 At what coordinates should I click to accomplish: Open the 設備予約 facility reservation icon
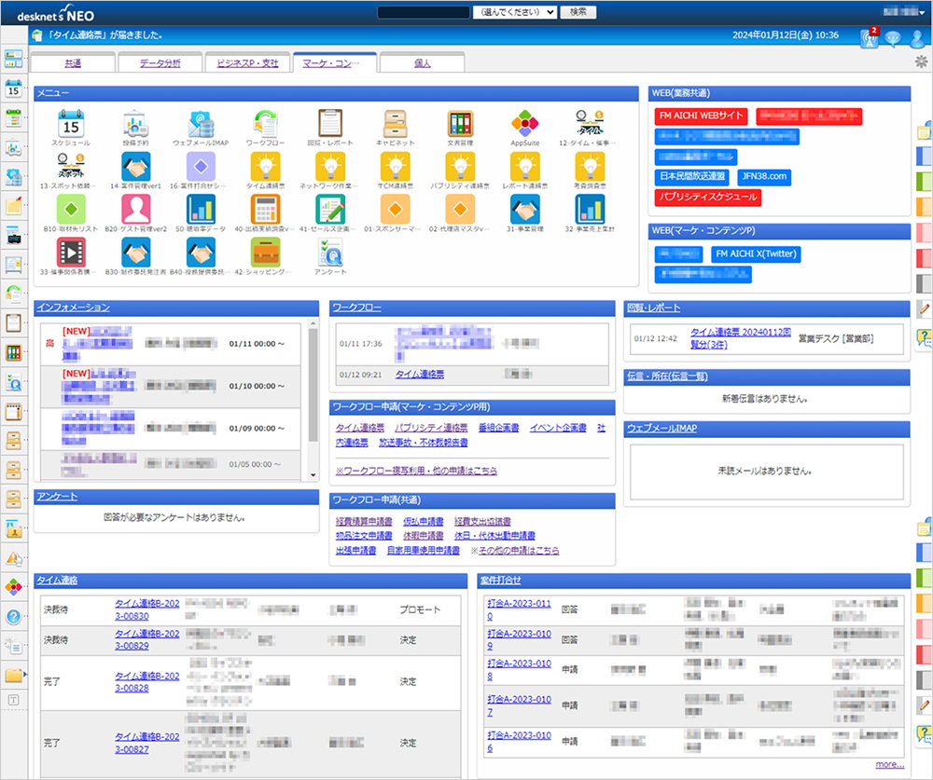[x=136, y=124]
